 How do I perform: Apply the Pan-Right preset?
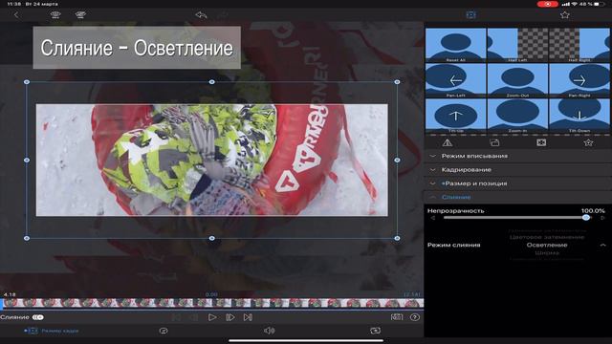point(579,80)
